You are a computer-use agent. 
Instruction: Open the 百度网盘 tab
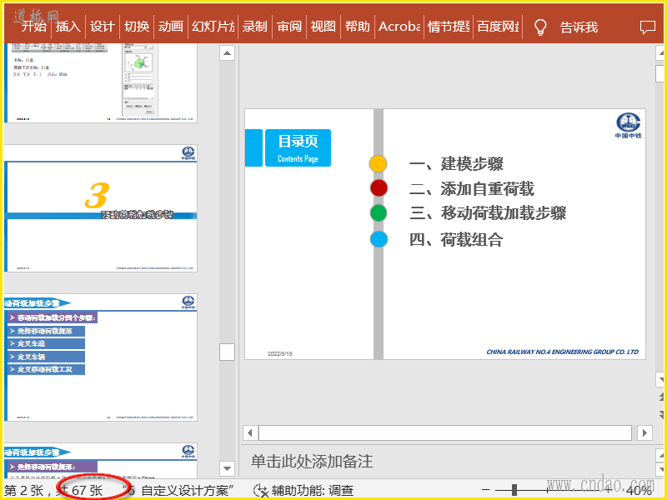click(498, 27)
